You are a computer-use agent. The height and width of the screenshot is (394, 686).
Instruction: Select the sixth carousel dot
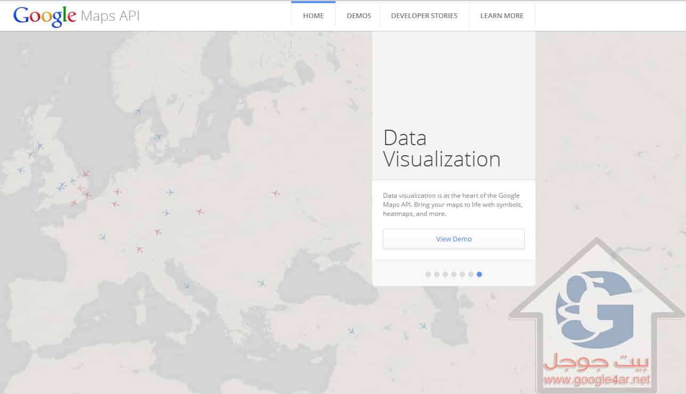pos(471,274)
